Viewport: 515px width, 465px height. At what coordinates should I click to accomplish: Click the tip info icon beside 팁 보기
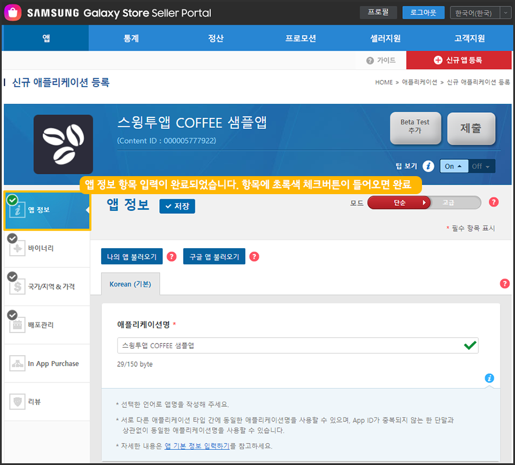429,166
